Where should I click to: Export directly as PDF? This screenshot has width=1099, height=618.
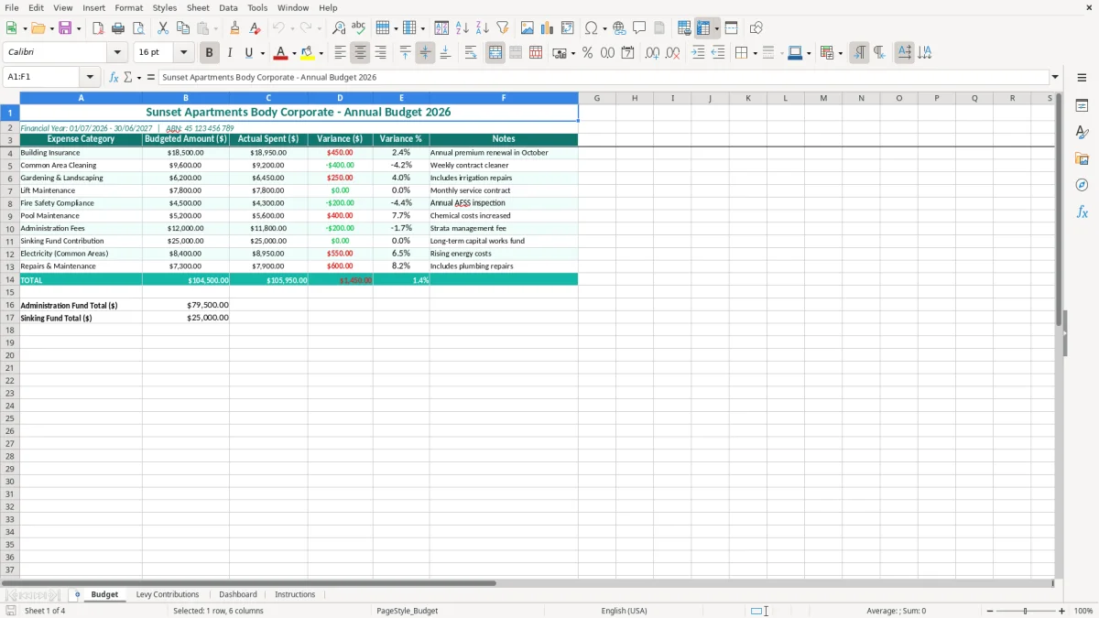(98, 28)
